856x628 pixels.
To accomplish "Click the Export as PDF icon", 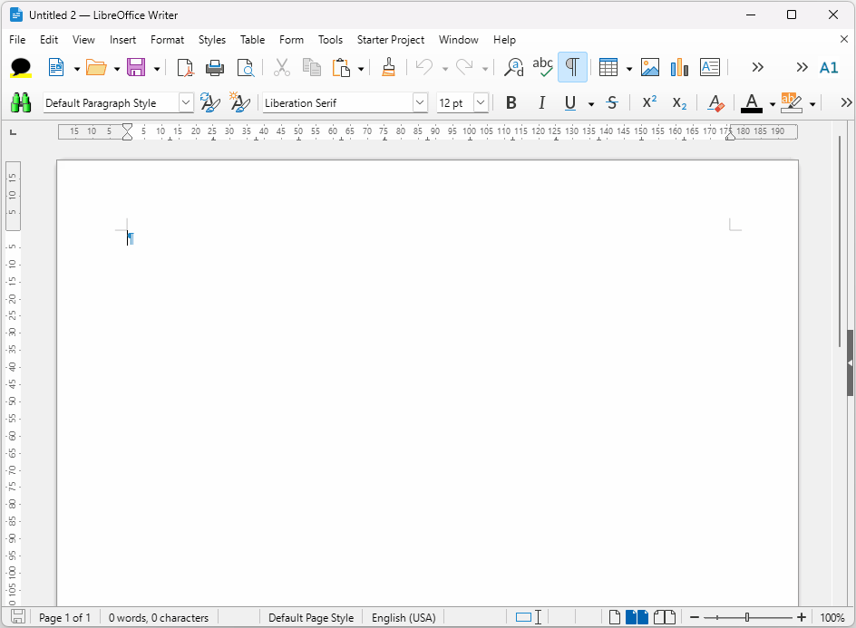I will point(185,68).
